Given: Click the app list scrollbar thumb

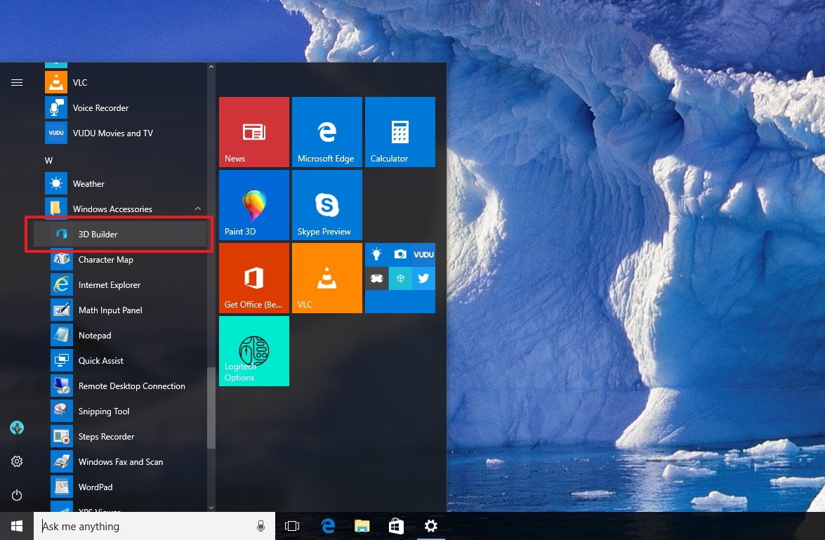Looking at the screenshot, I should tap(211, 408).
